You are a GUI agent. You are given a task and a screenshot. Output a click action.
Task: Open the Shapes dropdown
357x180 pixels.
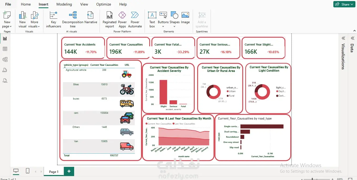175,19
